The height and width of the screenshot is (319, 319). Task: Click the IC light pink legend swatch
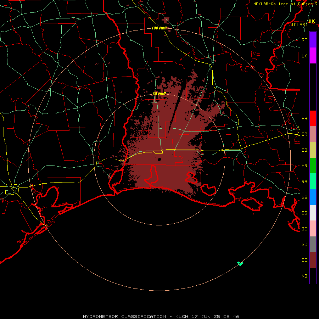[313, 229]
